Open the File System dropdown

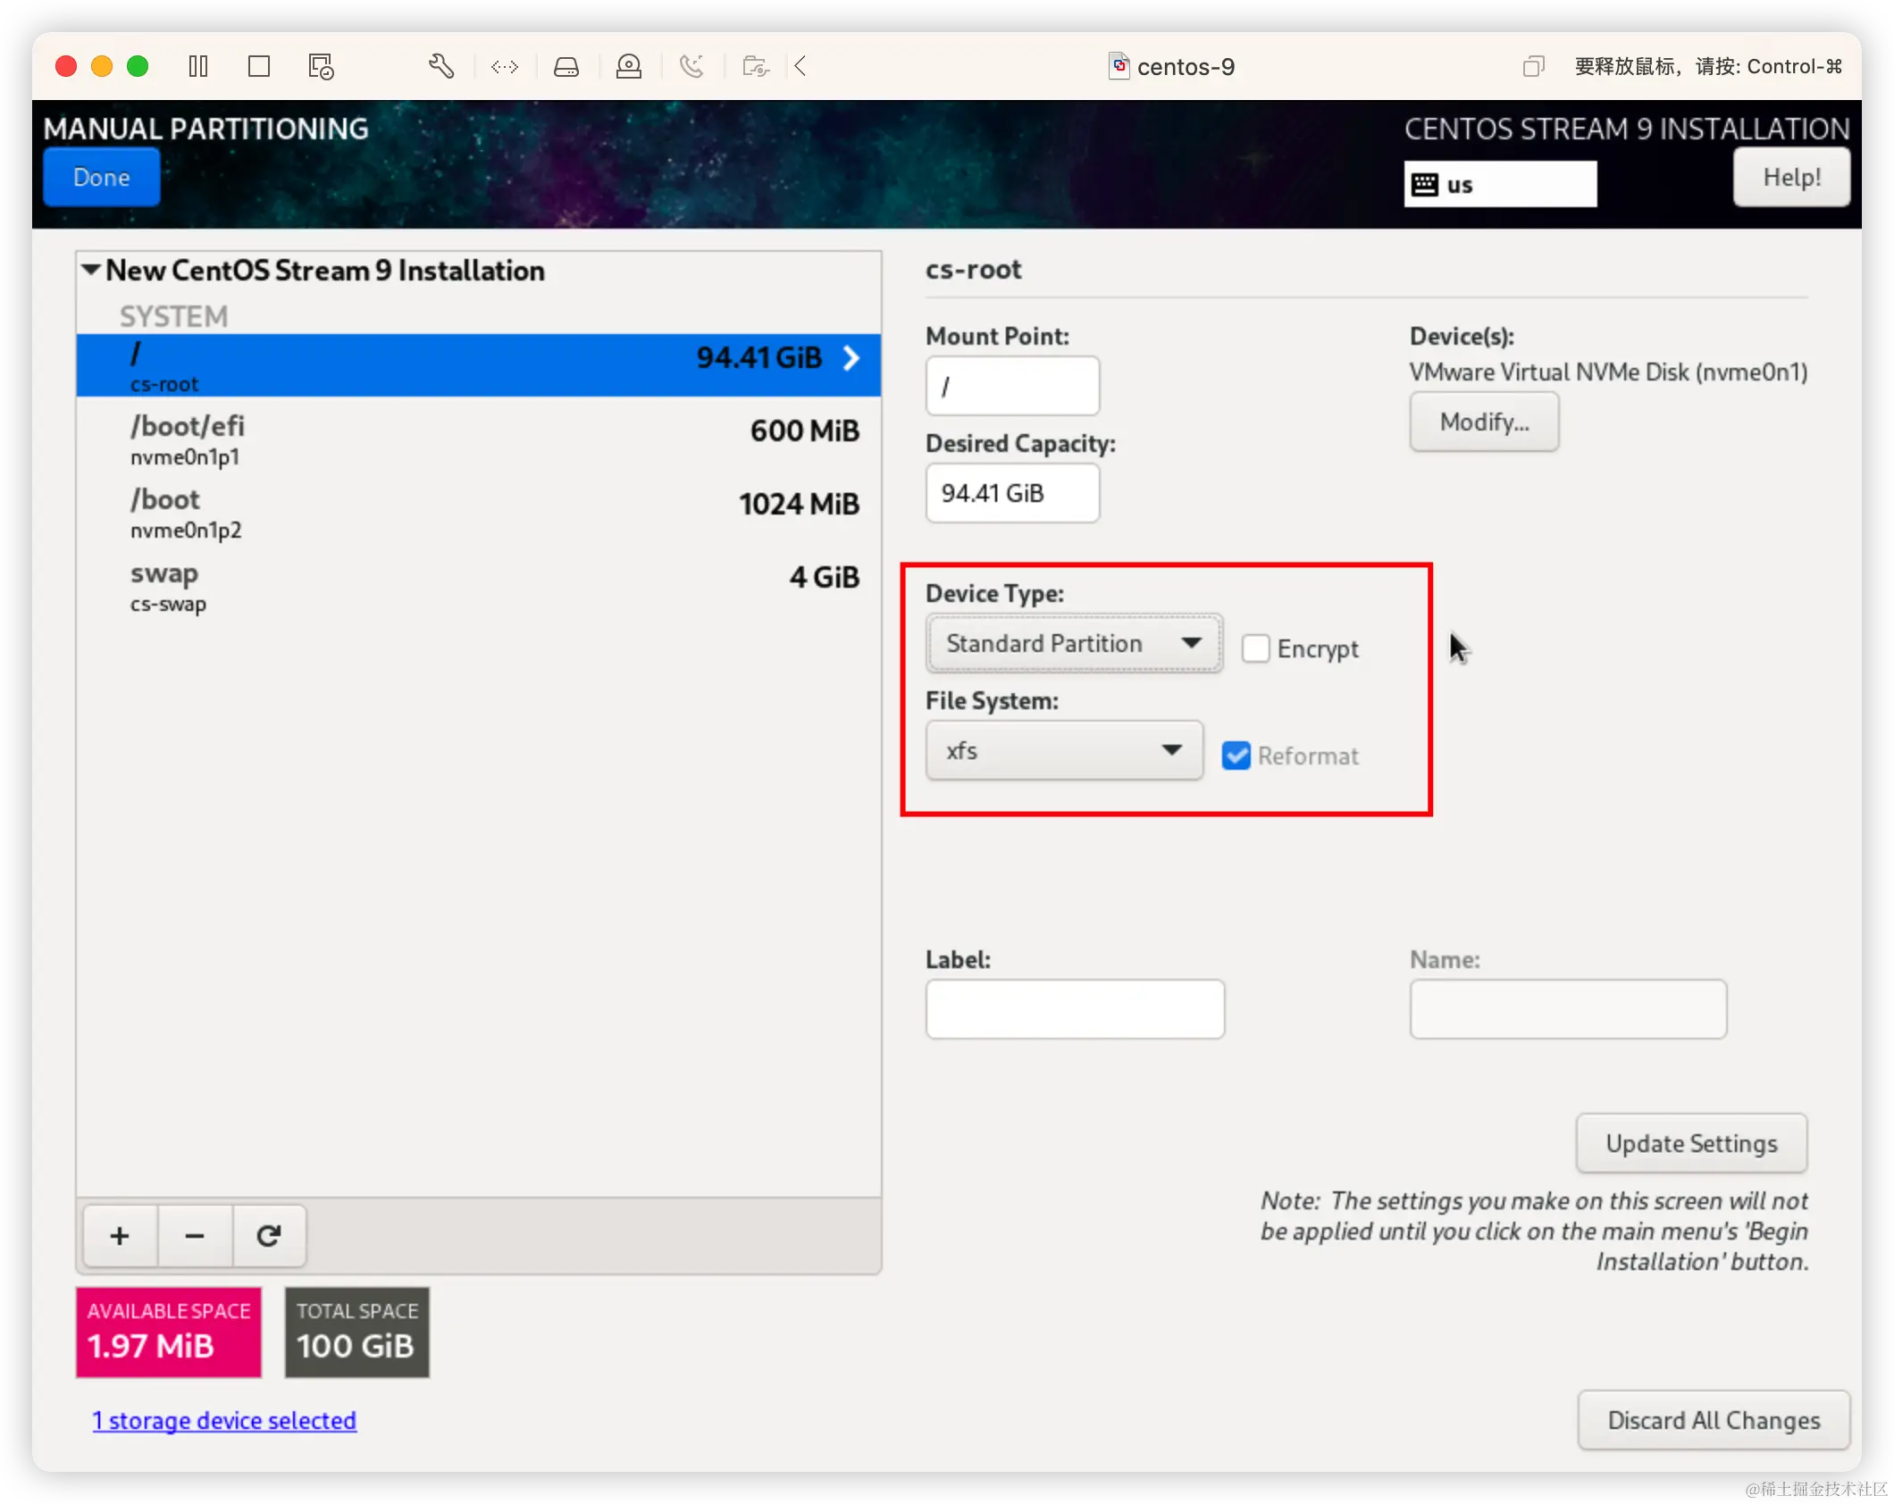pos(1063,750)
